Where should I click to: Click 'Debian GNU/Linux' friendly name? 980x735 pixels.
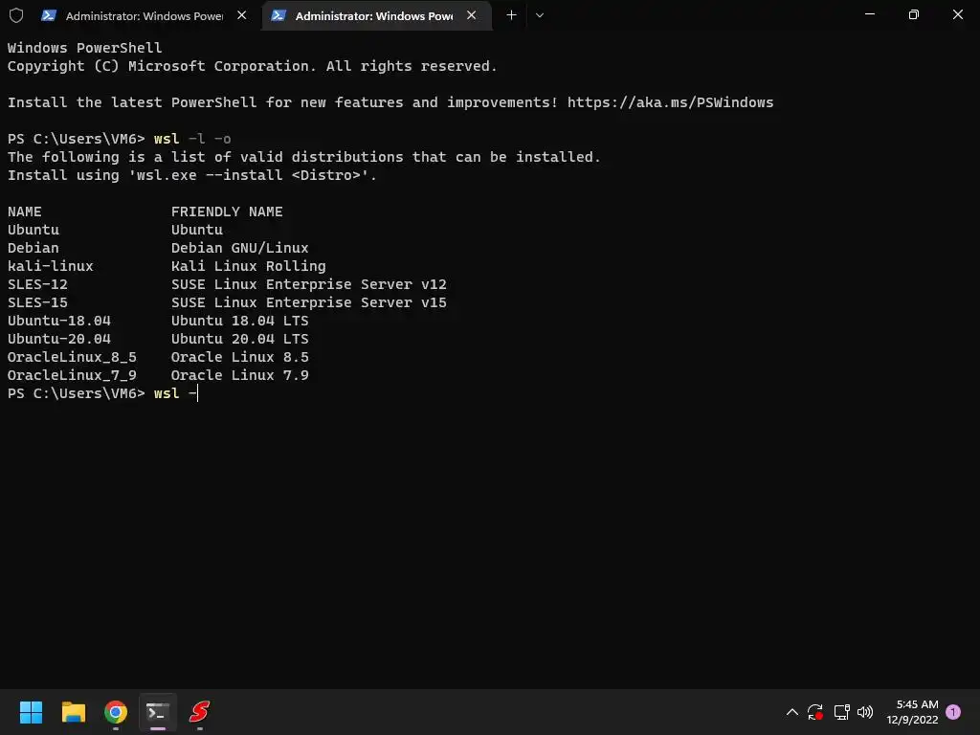(240, 248)
